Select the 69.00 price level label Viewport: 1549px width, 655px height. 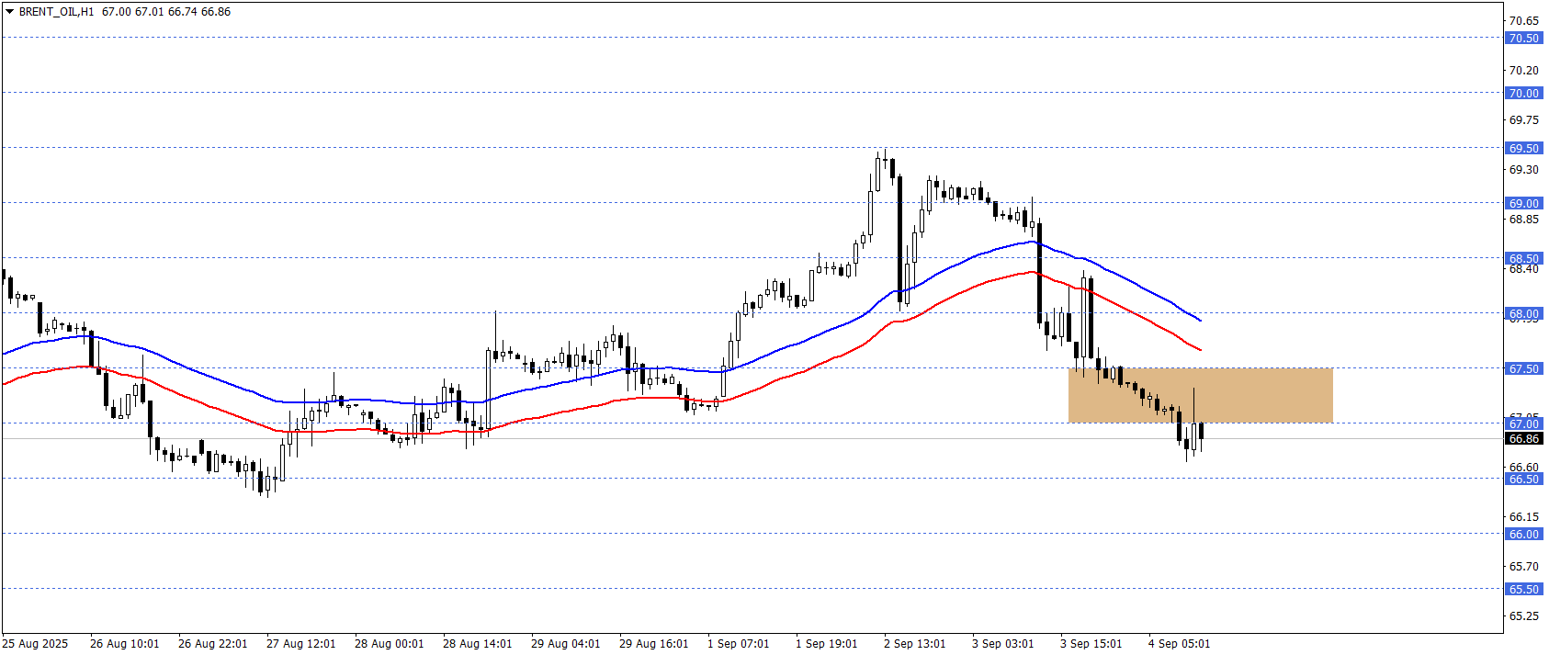tap(1523, 203)
